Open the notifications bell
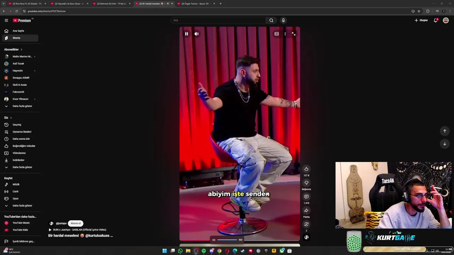Viewport: 454px width, 255px height. tap(436, 20)
